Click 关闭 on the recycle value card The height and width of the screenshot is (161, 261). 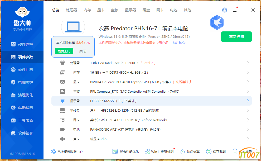point(83,51)
